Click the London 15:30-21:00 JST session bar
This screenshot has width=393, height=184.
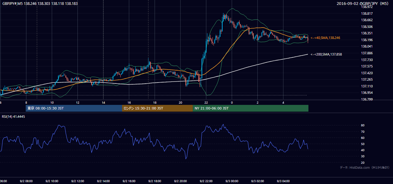[x=157, y=108]
